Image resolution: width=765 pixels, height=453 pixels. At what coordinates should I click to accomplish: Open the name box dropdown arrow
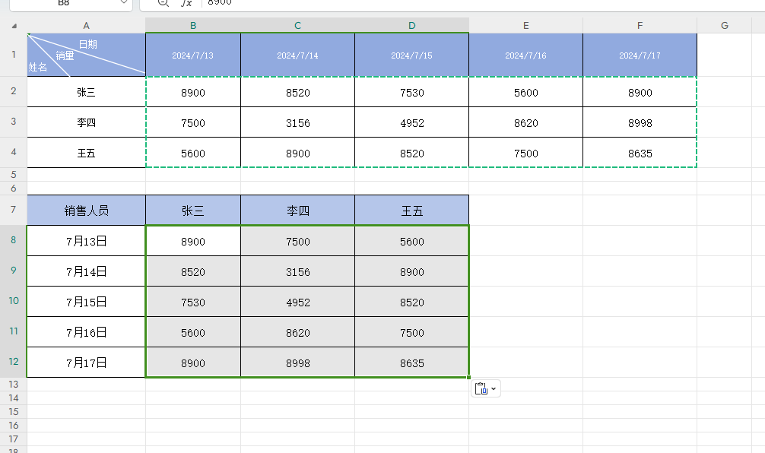pyautogui.click(x=124, y=2)
